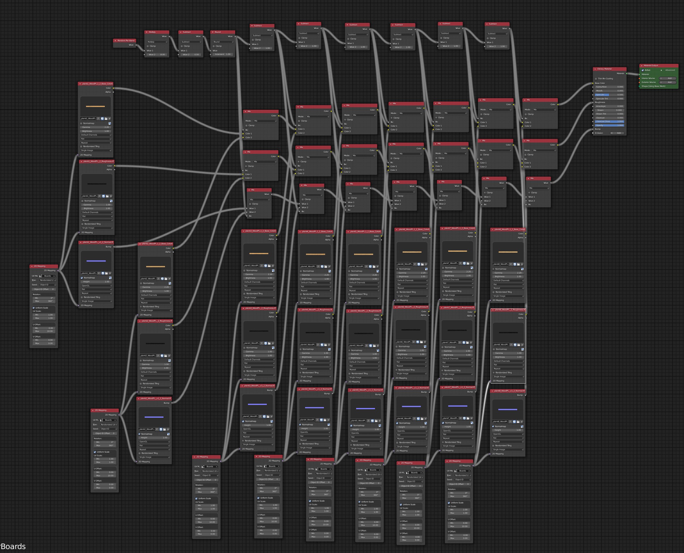Viewport: 684px width, 553px height.
Task: Click the X icon to unlink the plank1_WoodPl image
Action: [109, 119]
